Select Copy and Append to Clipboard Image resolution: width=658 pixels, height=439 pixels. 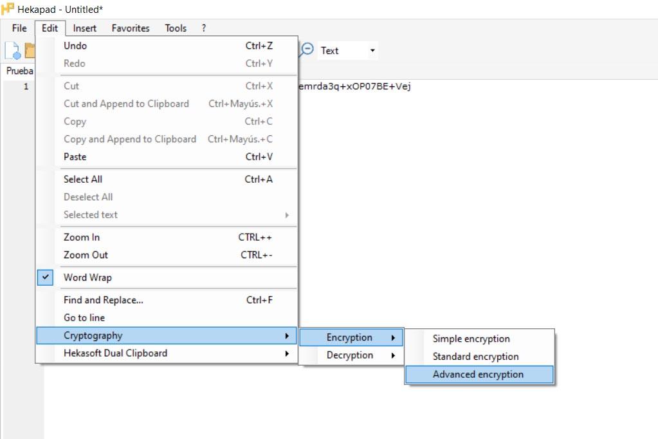click(x=167, y=139)
